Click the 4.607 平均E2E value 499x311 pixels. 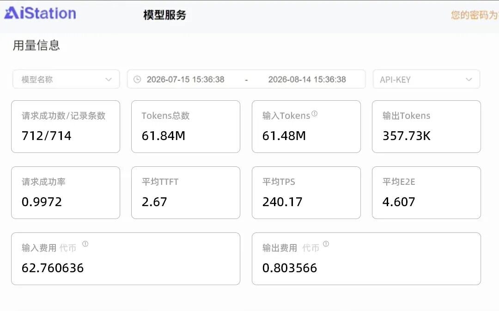point(399,202)
